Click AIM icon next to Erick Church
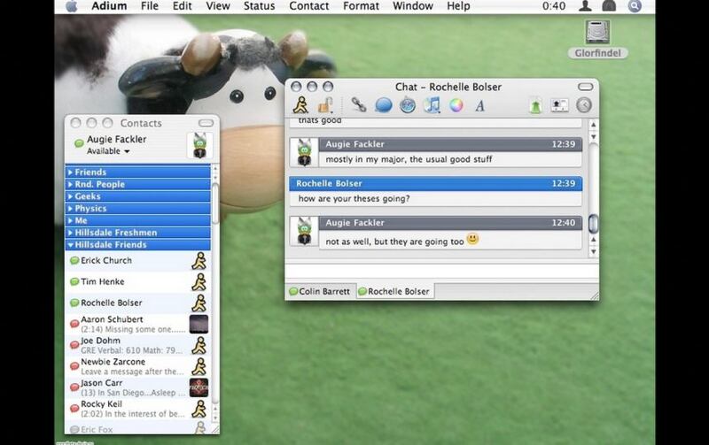 [199, 261]
